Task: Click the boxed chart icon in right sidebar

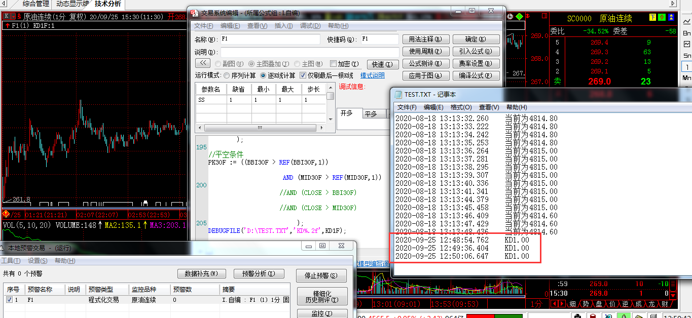Action: pyautogui.click(x=687, y=44)
